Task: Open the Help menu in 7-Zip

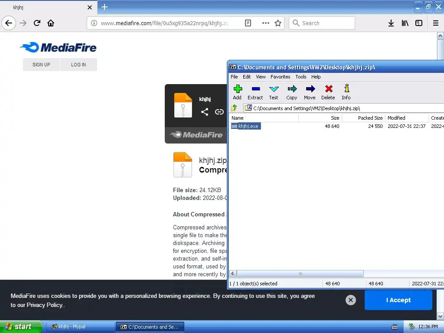Action: tap(316, 77)
